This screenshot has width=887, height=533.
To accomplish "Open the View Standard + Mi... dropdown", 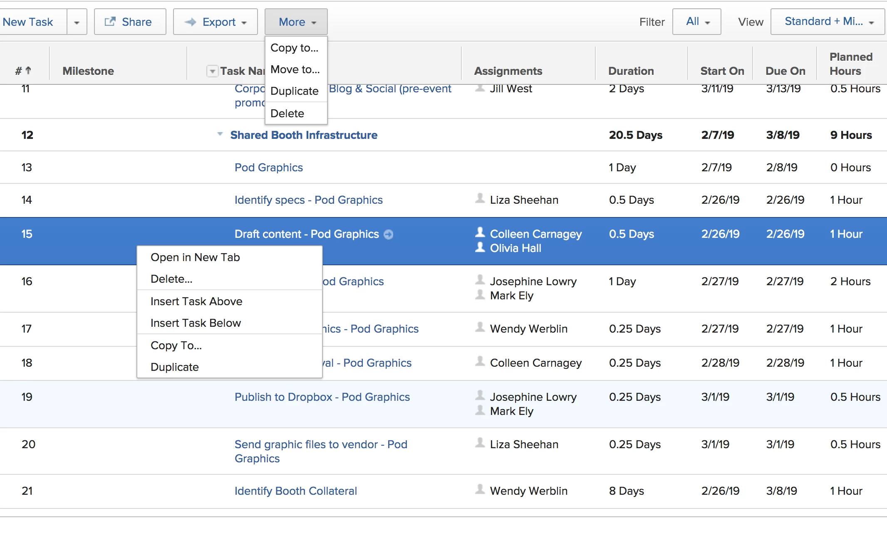I will coord(827,22).
